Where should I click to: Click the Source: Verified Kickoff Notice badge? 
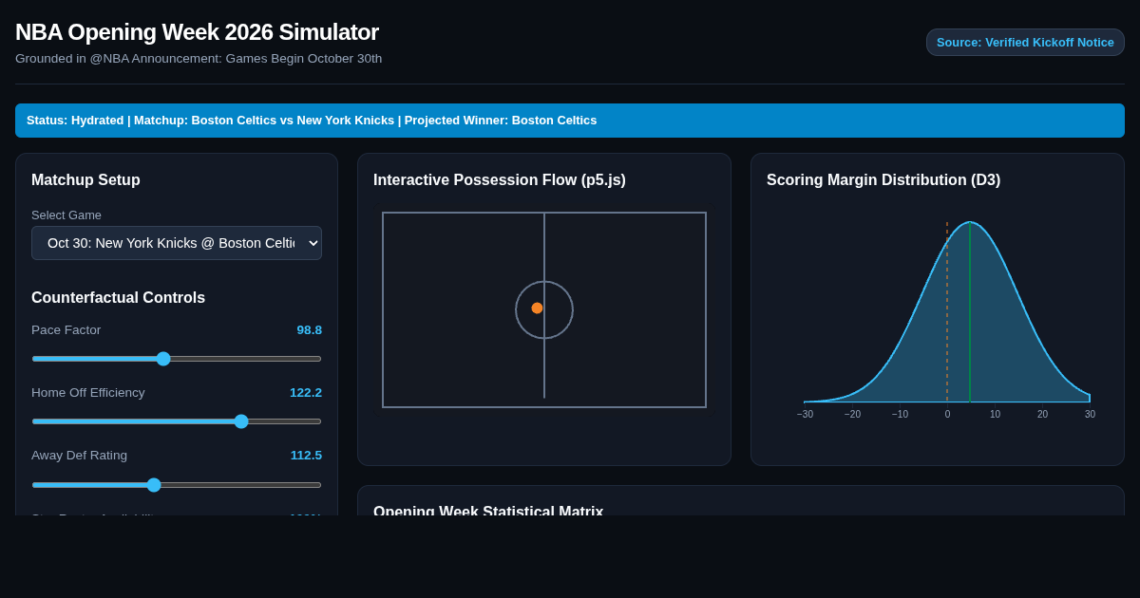(x=1025, y=42)
